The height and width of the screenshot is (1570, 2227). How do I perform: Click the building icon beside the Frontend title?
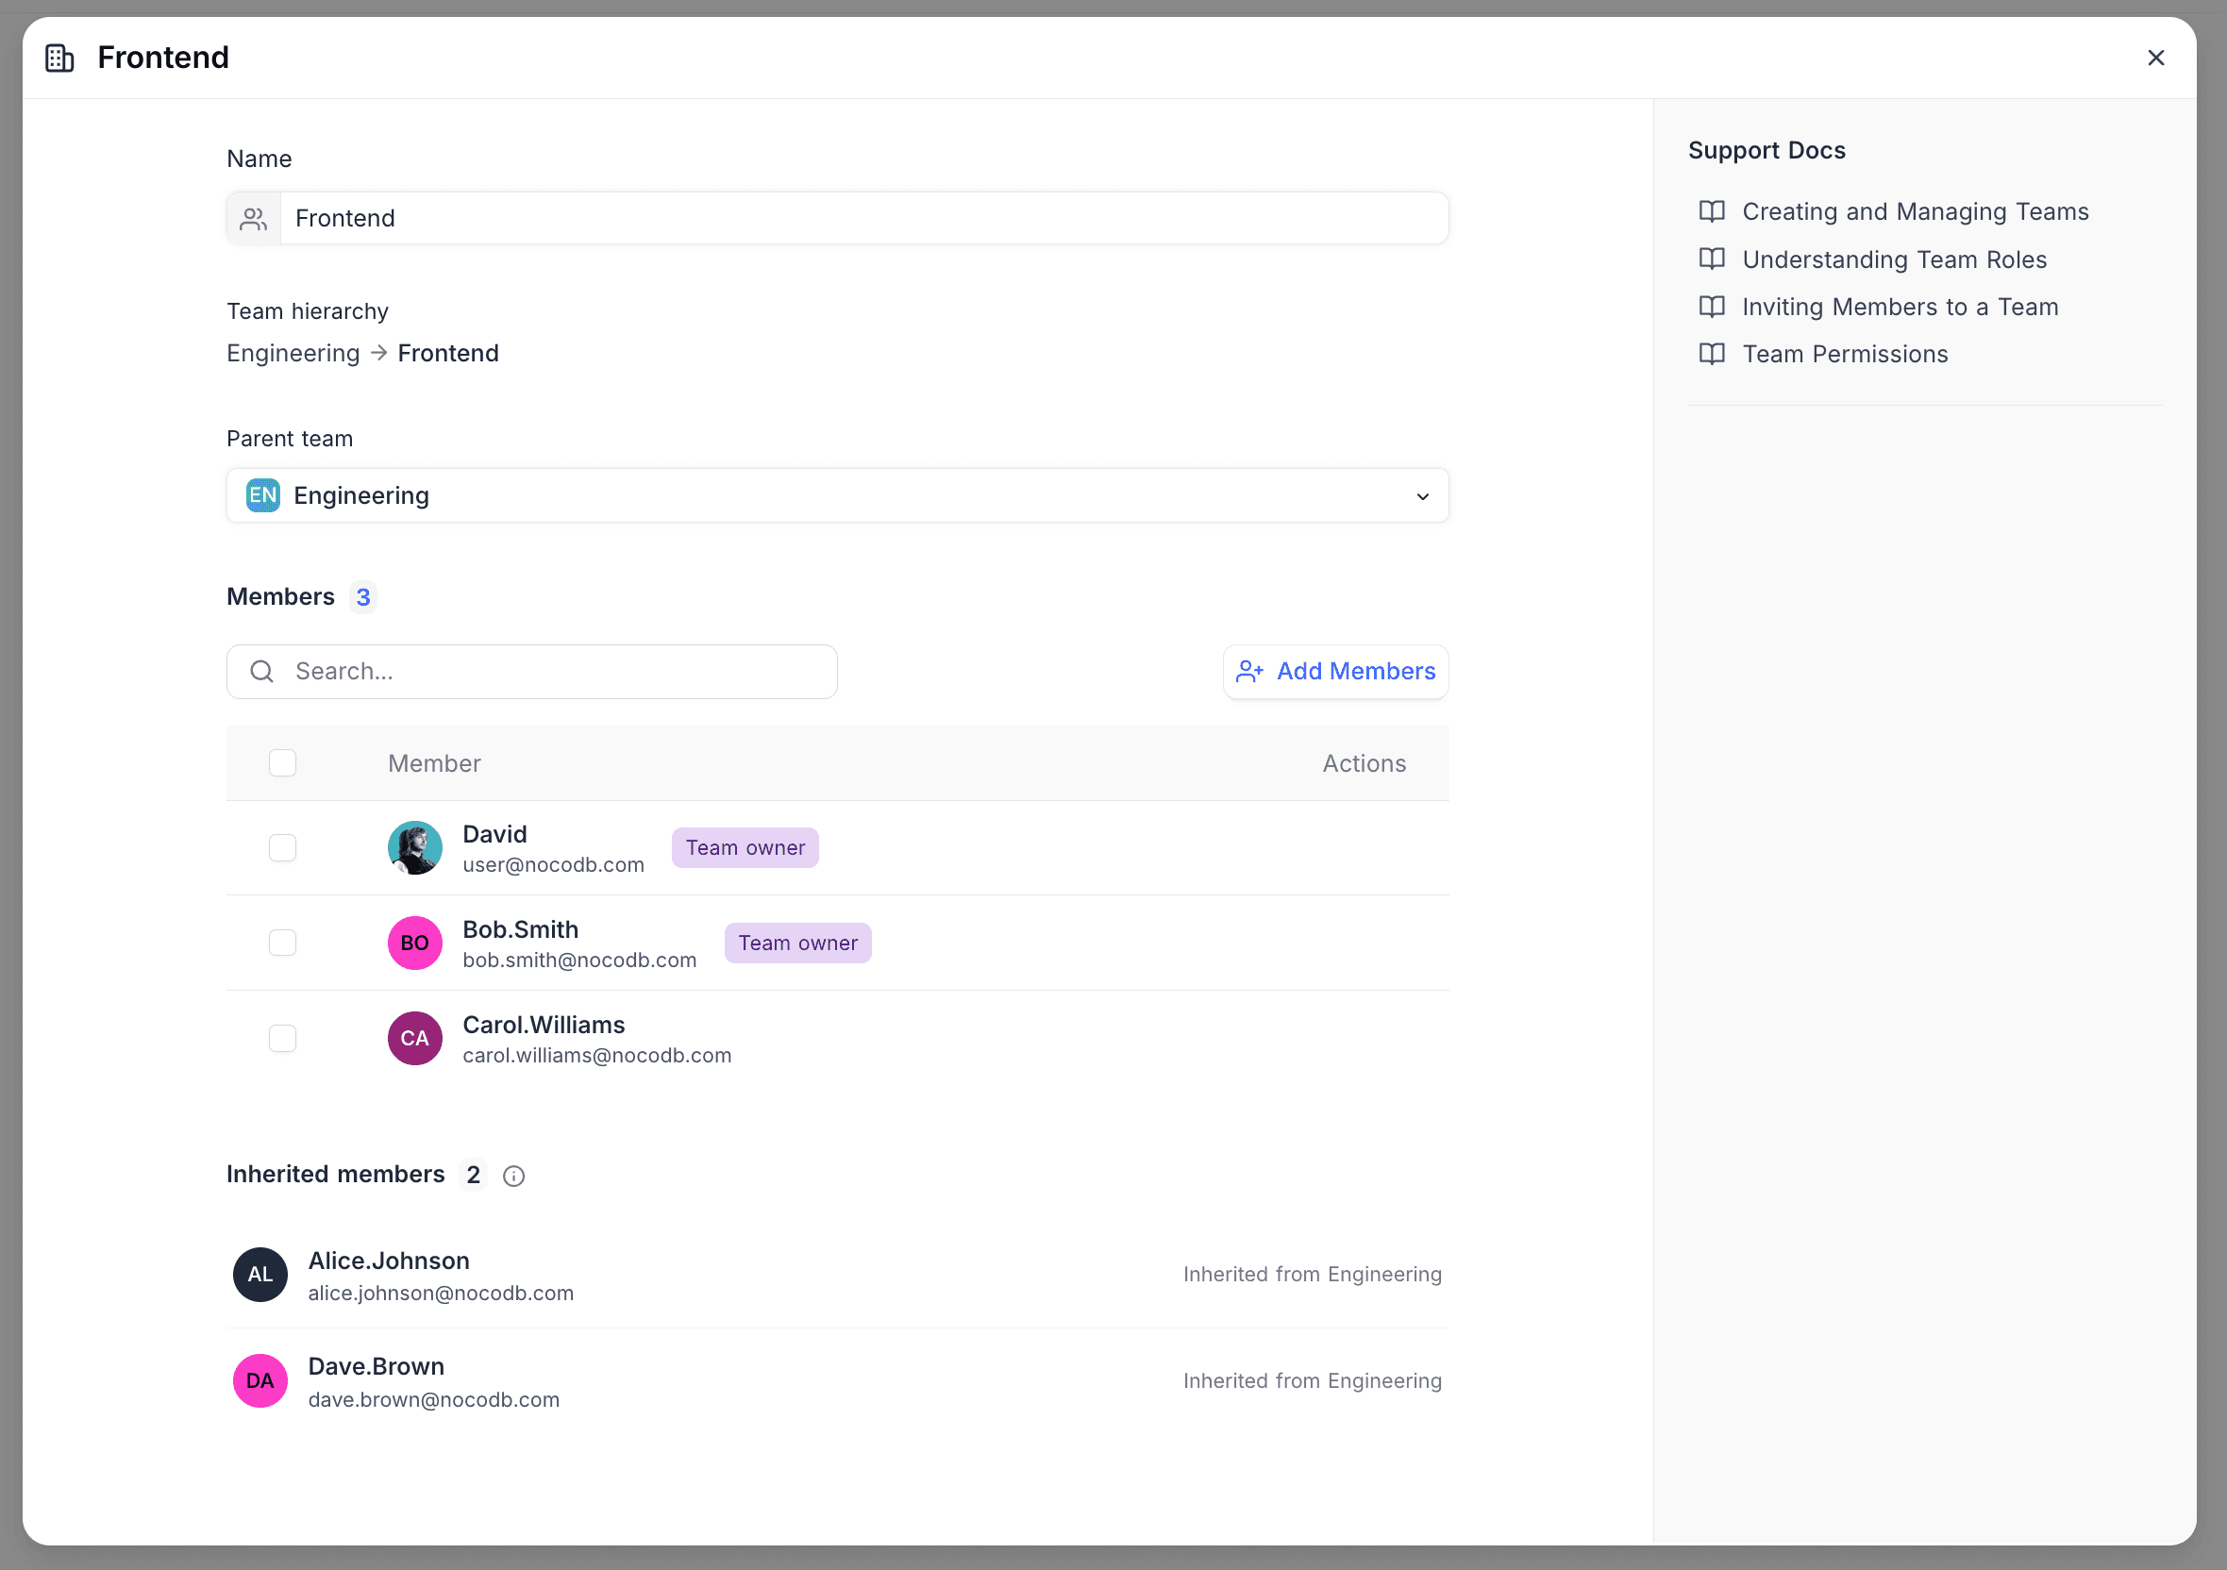[x=60, y=58]
